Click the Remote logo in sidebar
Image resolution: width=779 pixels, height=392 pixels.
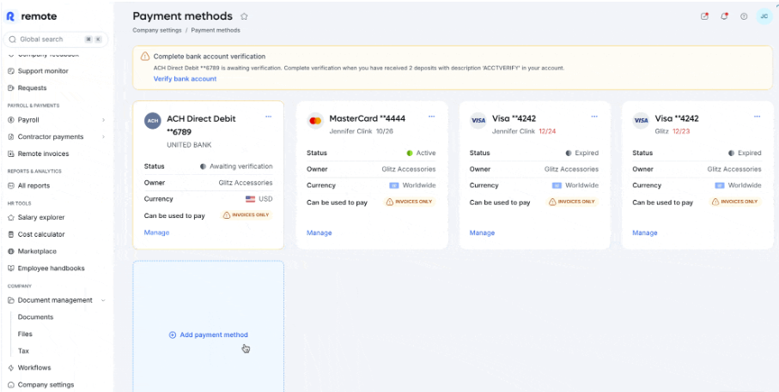(x=32, y=16)
